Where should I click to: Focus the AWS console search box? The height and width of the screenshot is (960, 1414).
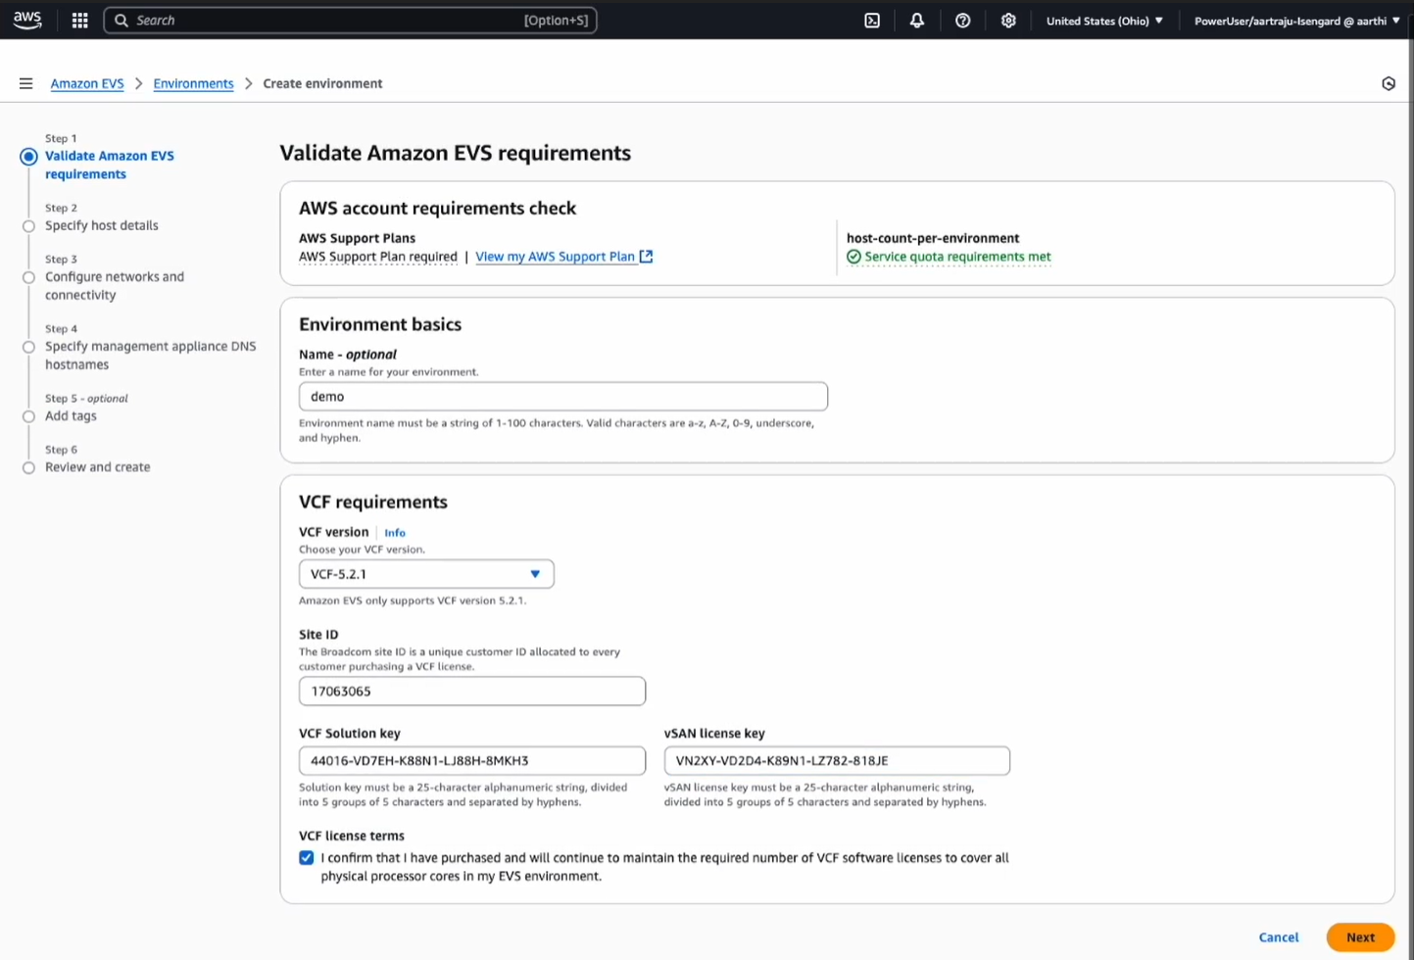(350, 21)
